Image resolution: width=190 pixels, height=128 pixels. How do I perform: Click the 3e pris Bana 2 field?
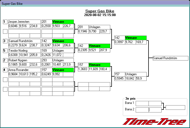[149, 110]
